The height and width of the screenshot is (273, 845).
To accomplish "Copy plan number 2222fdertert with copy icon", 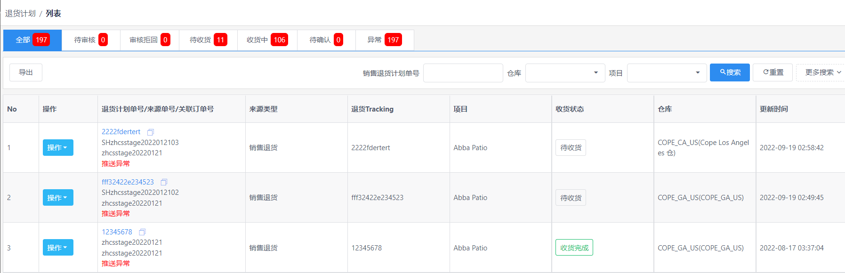I will click(x=151, y=132).
